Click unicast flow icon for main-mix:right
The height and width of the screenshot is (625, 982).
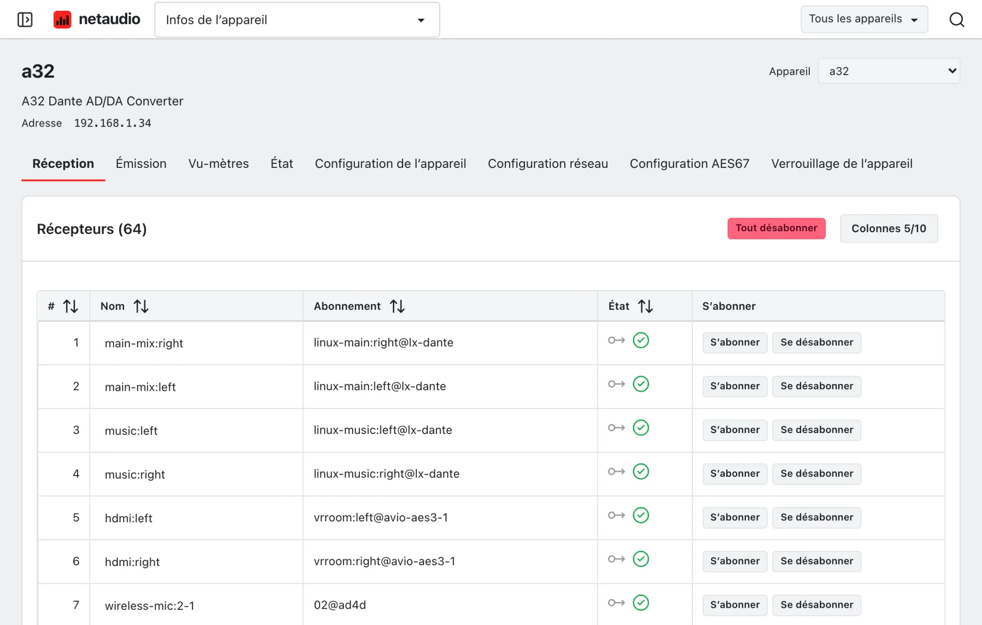click(x=616, y=340)
